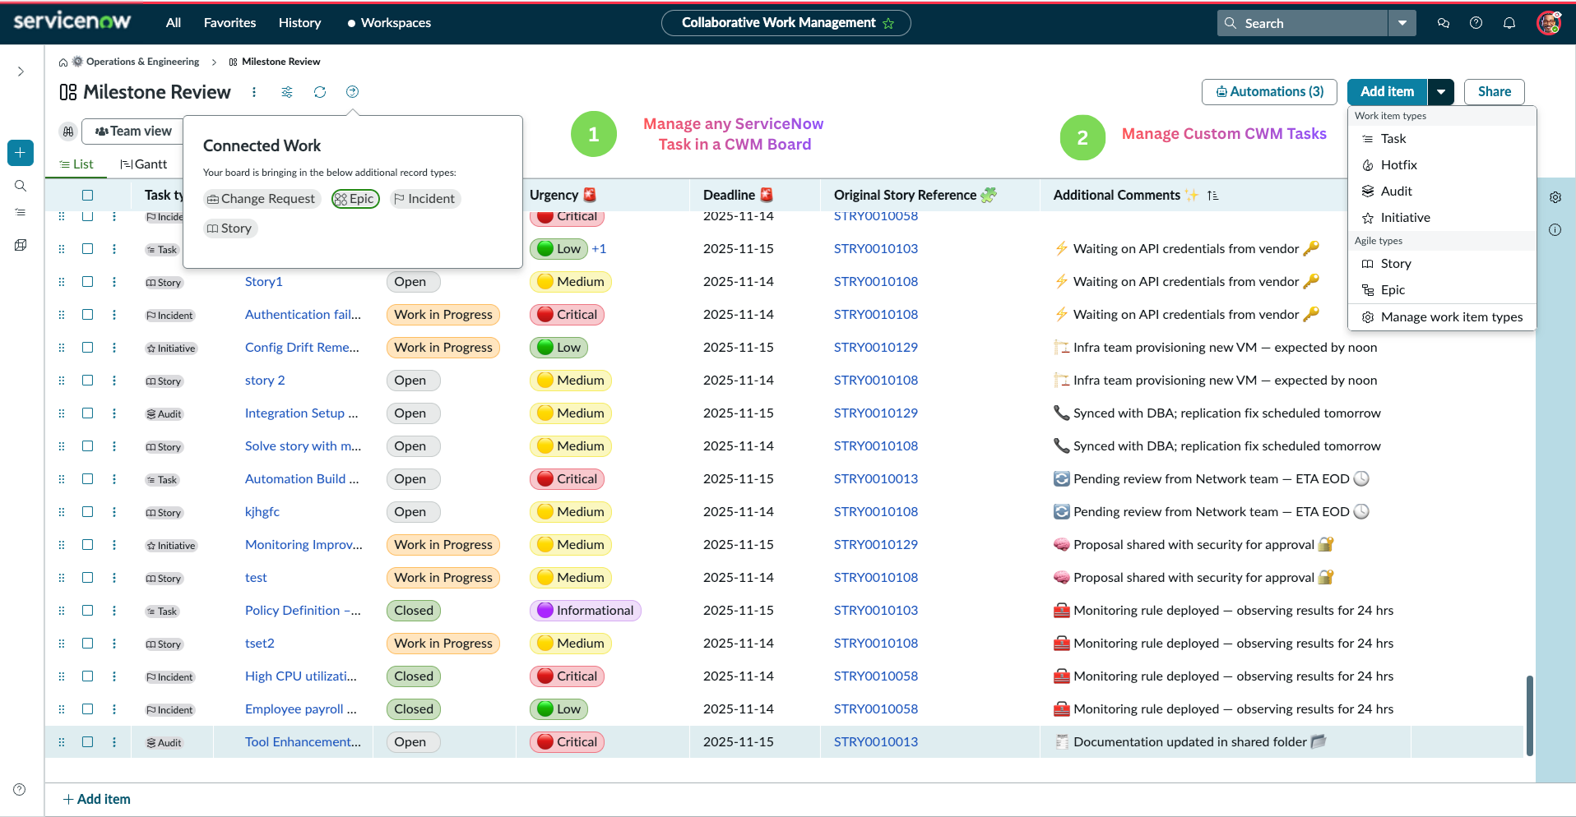The image size is (1576, 817).
Task: Open the filter settings sliders icon
Action: (287, 92)
